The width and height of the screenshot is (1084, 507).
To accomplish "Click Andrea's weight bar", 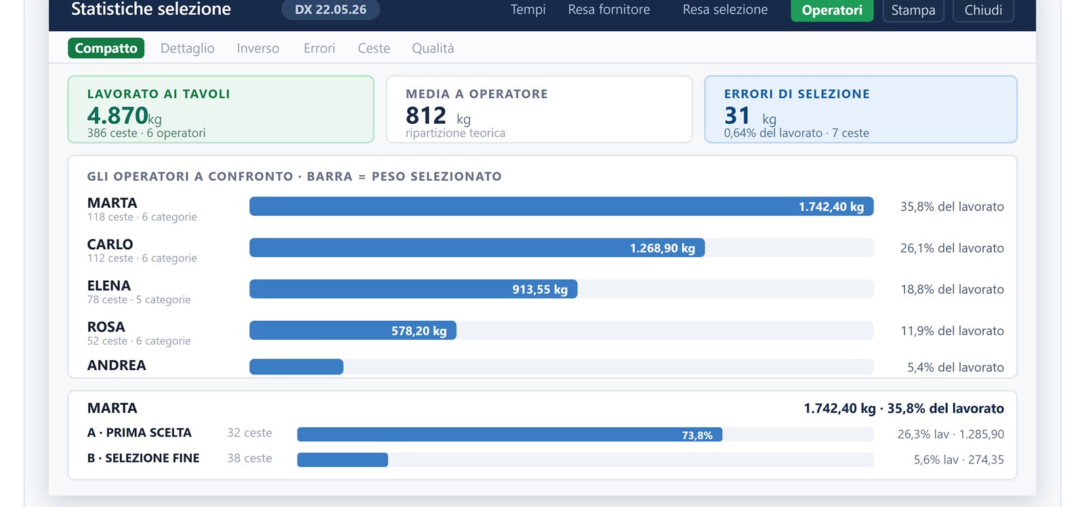I will click(297, 367).
